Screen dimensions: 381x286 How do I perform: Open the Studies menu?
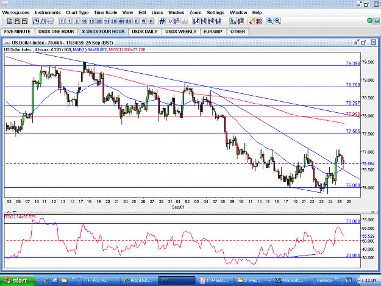pos(176,12)
